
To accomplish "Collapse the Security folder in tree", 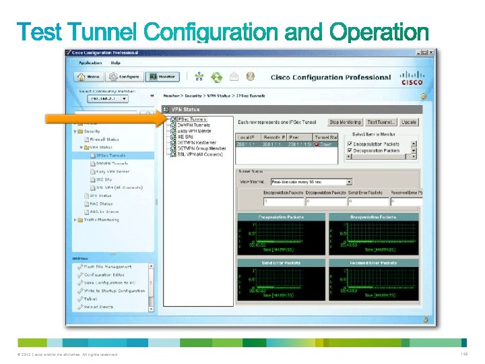I will [75, 131].
